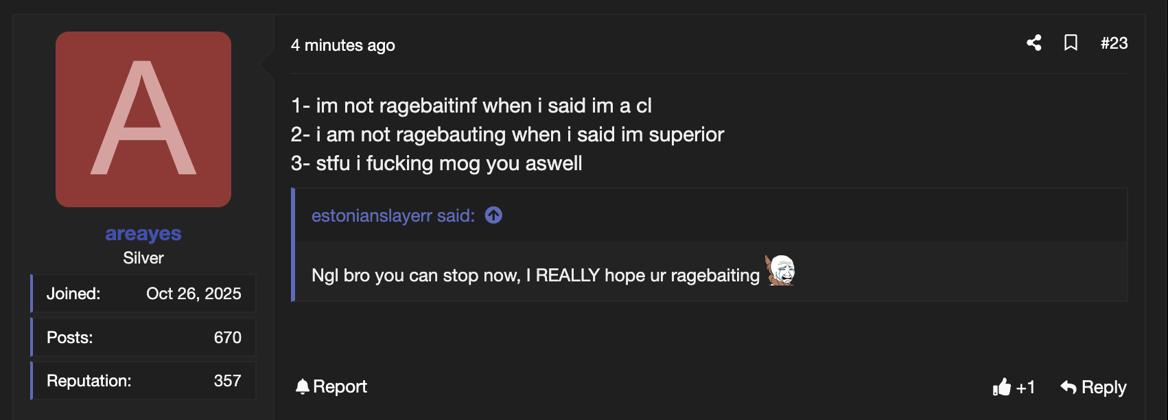Screen dimensions: 1168x420
Task: Click the 4 minutes ago timestamp
Action: (342, 45)
